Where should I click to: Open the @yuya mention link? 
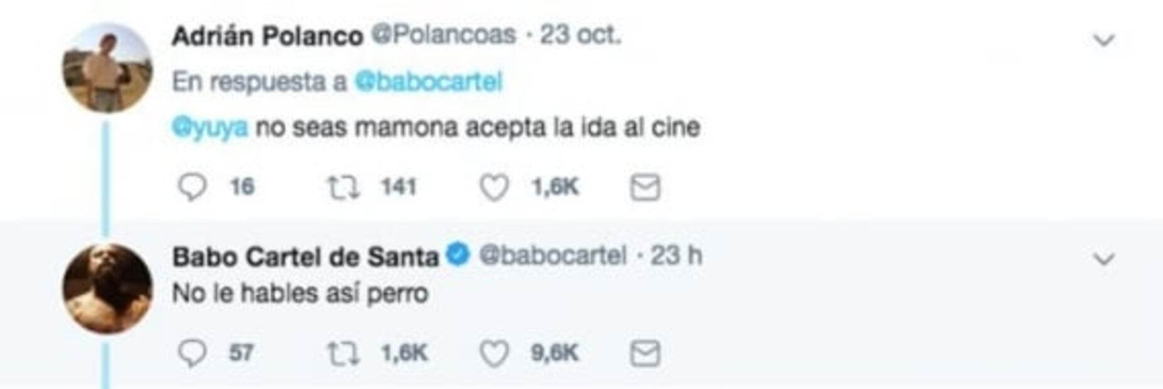(x=210, y=128)
